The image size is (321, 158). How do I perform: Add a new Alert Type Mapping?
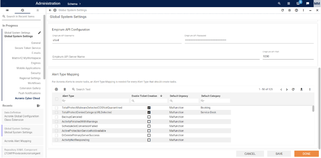57,89
